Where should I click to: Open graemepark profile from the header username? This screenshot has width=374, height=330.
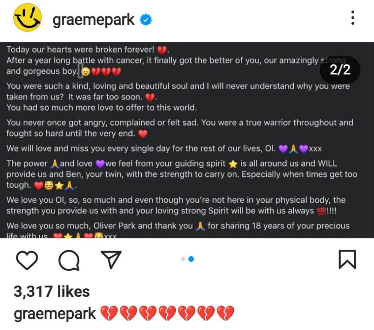[94, 20]
